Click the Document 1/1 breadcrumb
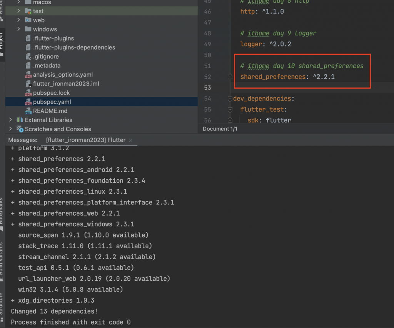This screenshot has width=394, height=328. point(220,129)
